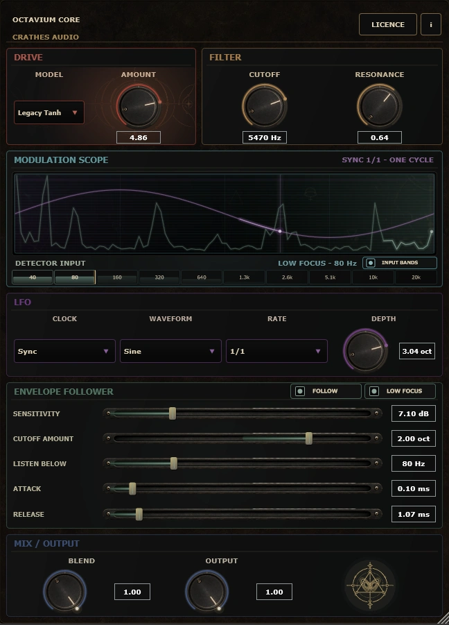Screen dimensions: 449x625
Task: Click the Attack slider right end cap
Action: [x=376, y=488]
